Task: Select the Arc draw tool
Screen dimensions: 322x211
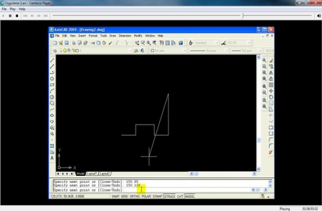Action: point(52,91)
